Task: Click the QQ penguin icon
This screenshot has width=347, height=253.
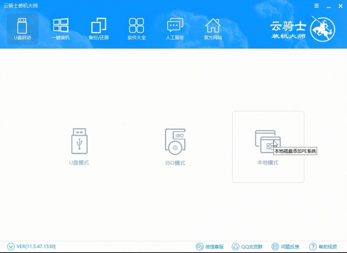Action: pyautogui.click(x=235, y=247)
